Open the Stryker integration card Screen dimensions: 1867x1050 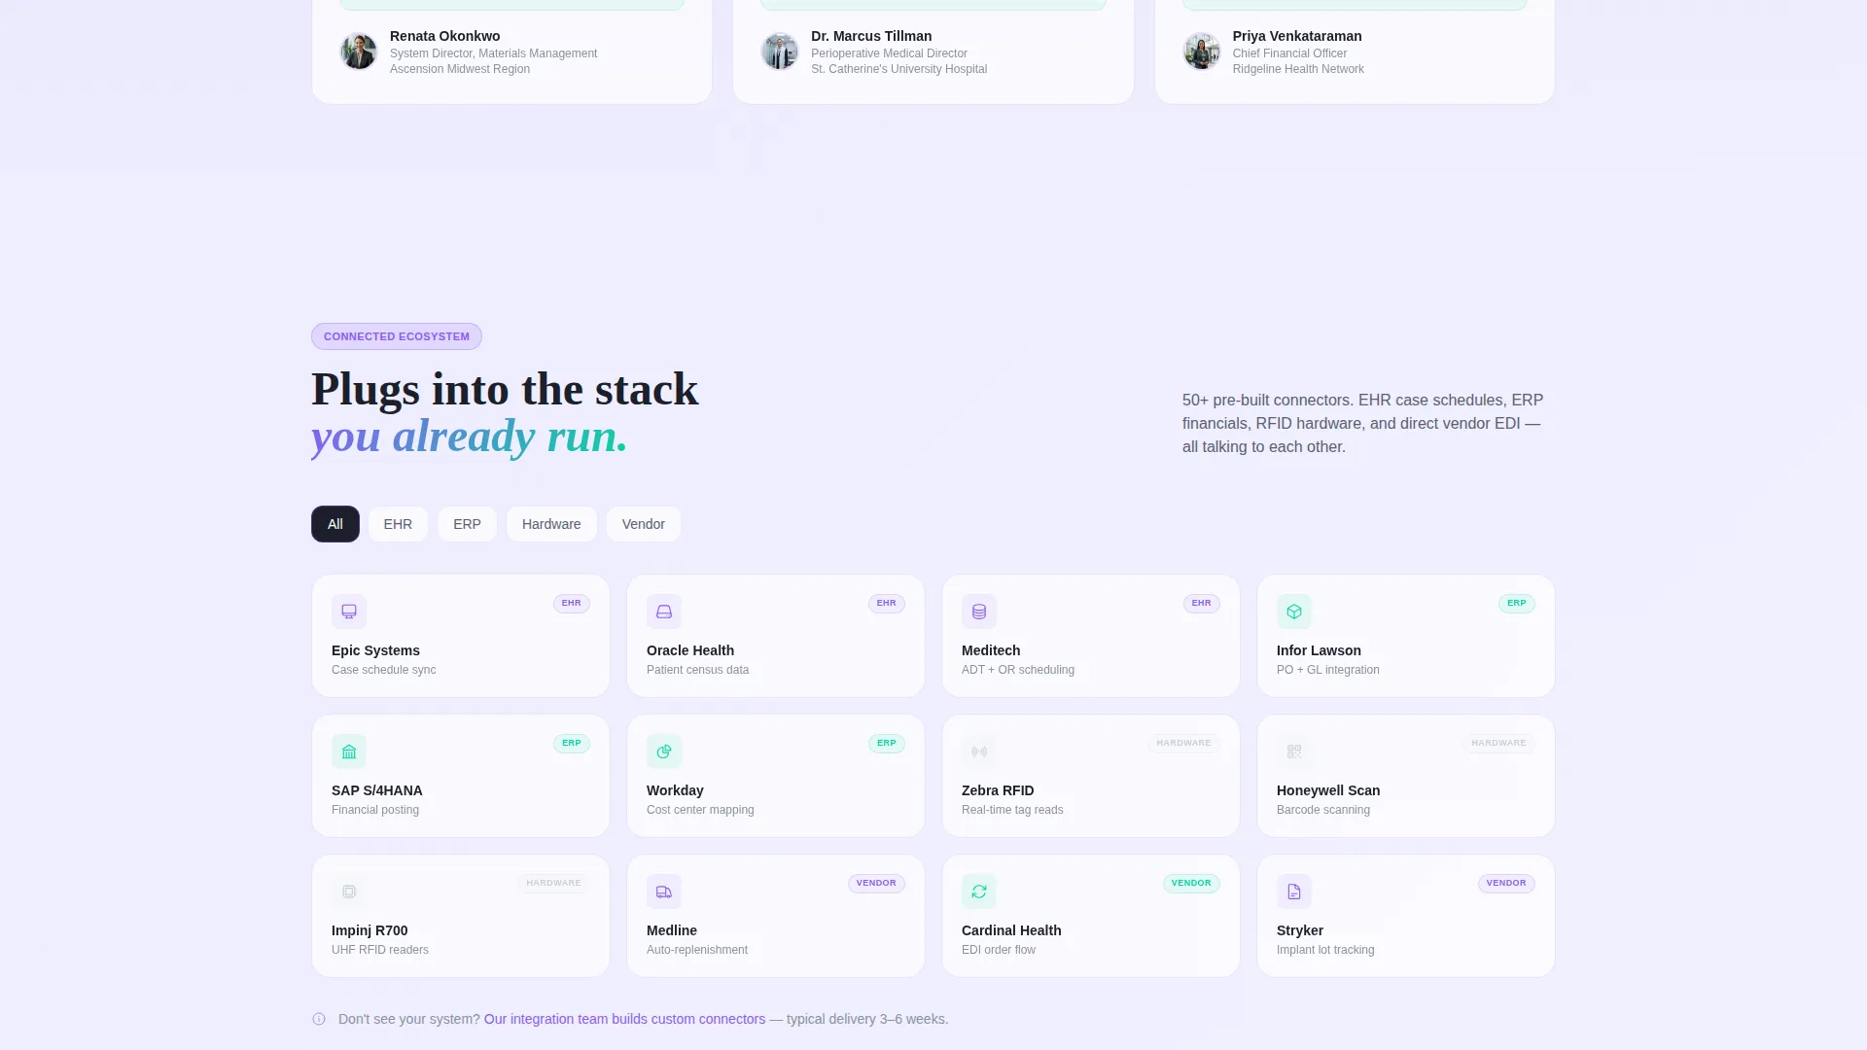tap(1406, 916)
